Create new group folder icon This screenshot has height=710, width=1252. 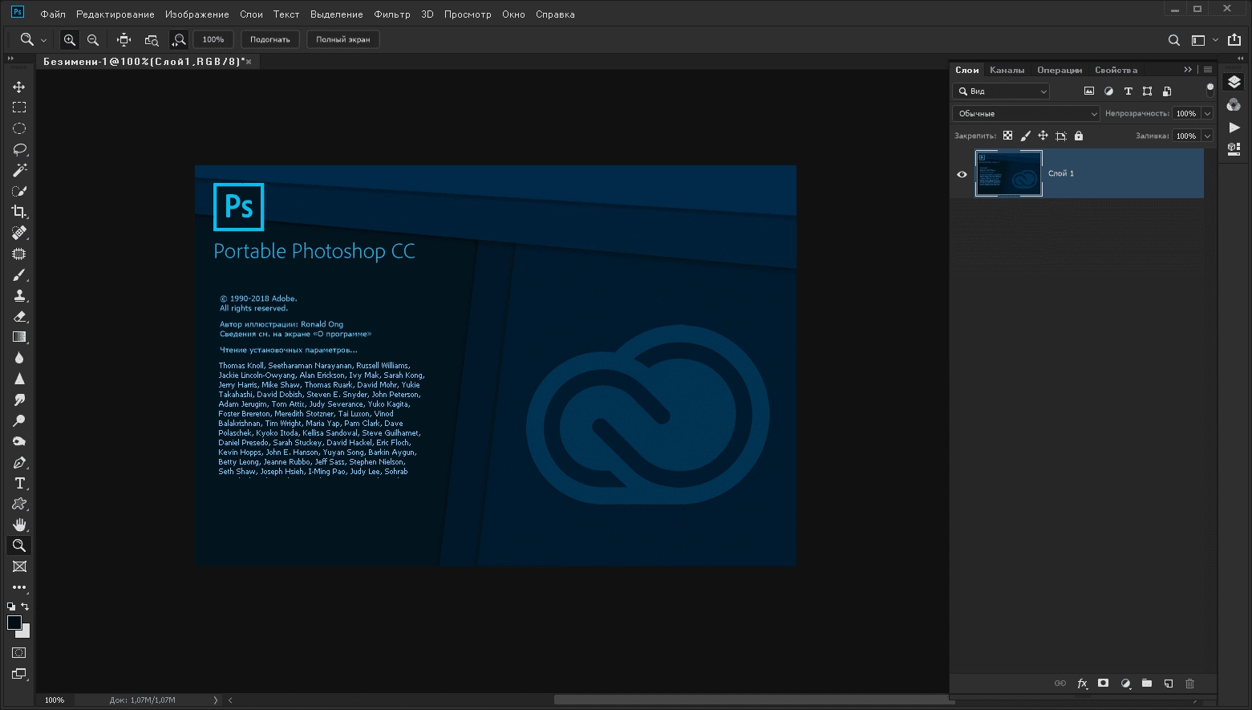pyautogui.click(x=1147, y=684)
